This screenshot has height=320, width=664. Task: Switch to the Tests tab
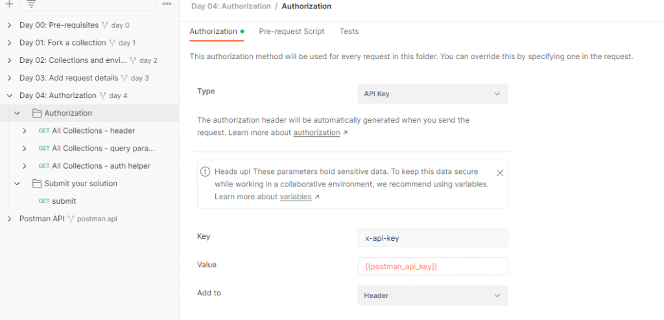[349, 31]
